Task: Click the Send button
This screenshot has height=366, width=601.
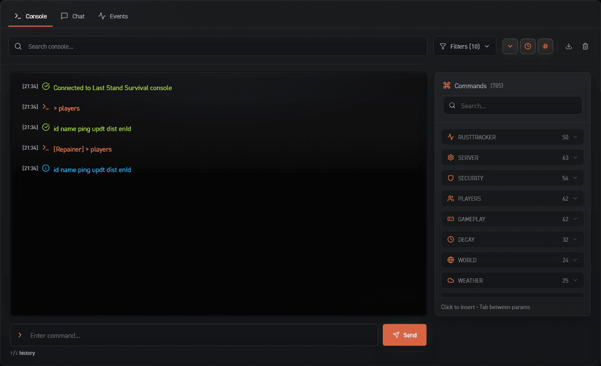Action: 405,335
